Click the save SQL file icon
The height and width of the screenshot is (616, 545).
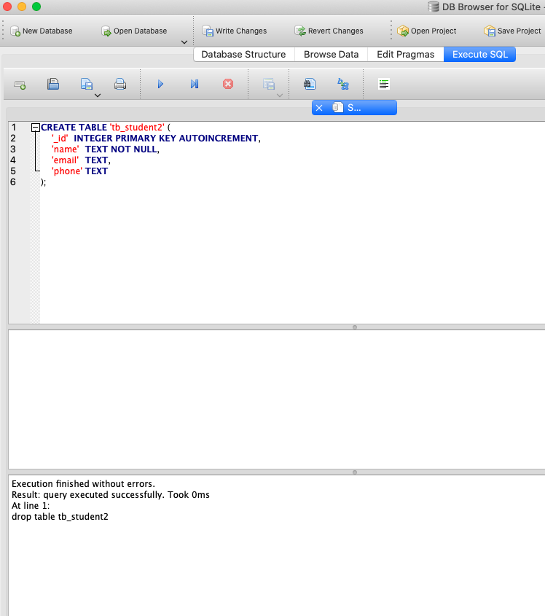(87, 84)
